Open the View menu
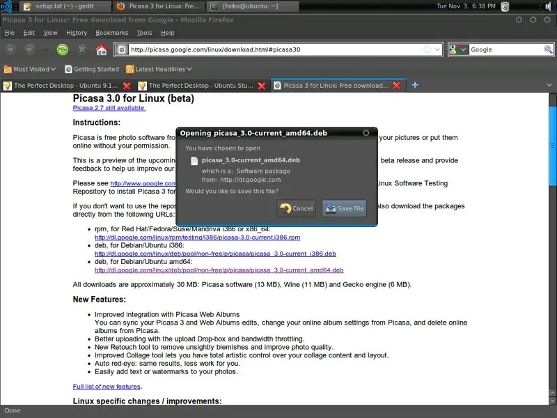 pyautogui.click(x=50, y=33)
